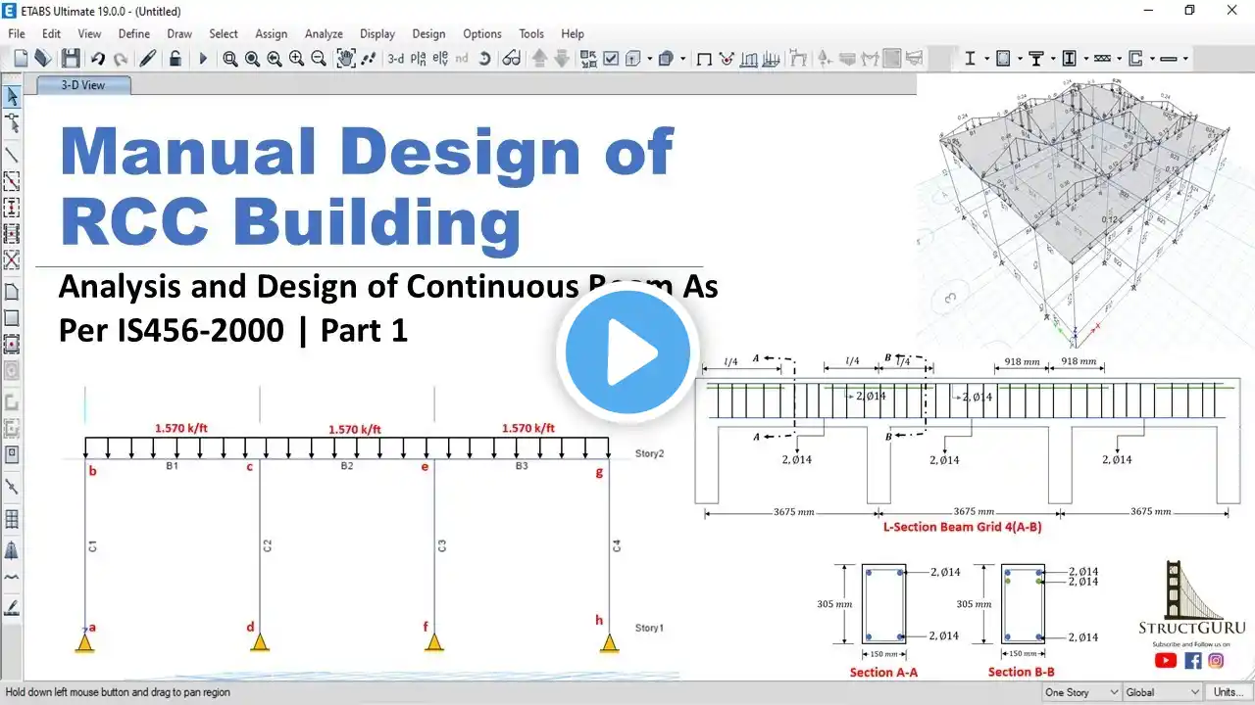Toggle the lock/unlock model padlock
The height and width of the screenshot is (705, 1255).
click(175, 59)
